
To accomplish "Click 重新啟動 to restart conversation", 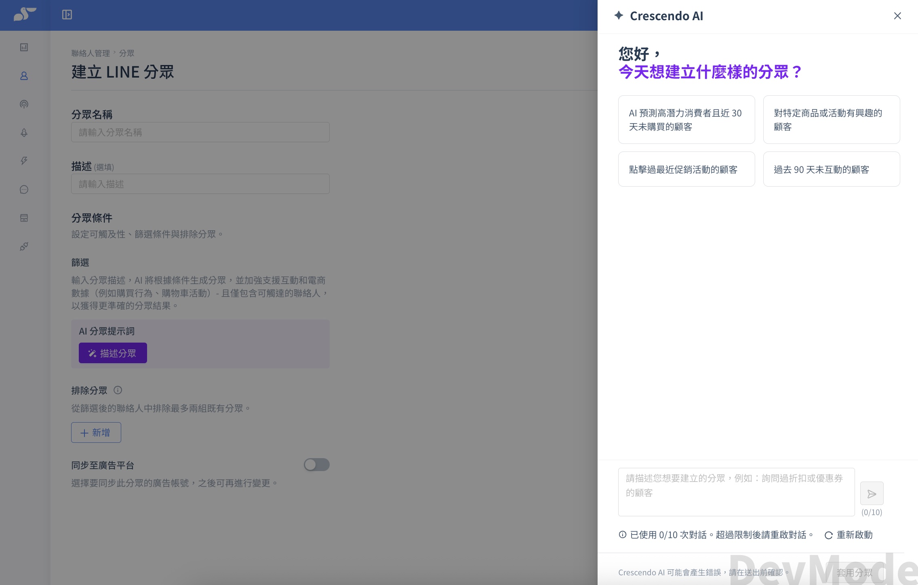I will (x=849, y=535).
